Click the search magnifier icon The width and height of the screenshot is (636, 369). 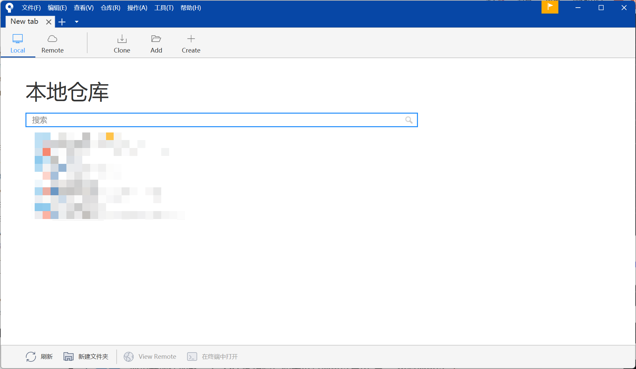click(x=409, y=120)
